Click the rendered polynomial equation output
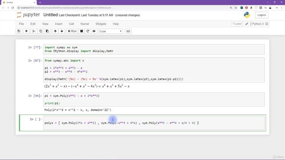This screenshot has height=160, width=285. click(87, 86)
